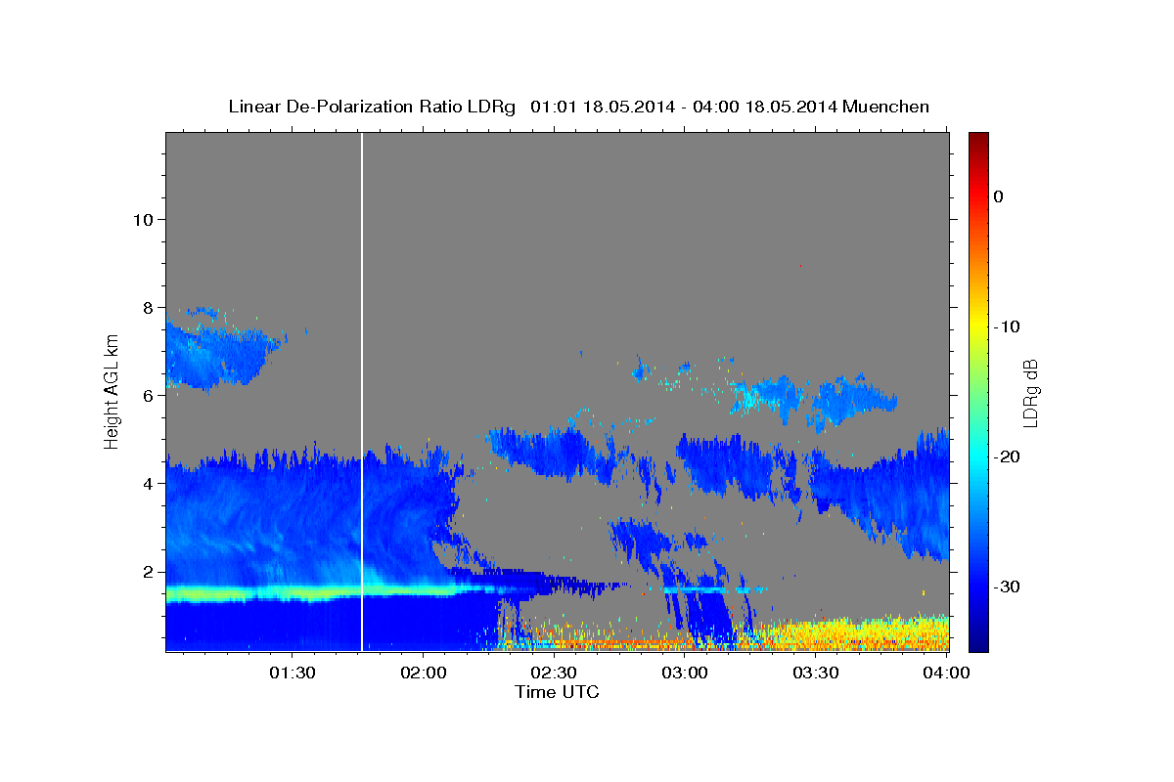Viewport: 1174px width, 782px height.
Task: Click the height axis label 10
Action: coord(146,219)
